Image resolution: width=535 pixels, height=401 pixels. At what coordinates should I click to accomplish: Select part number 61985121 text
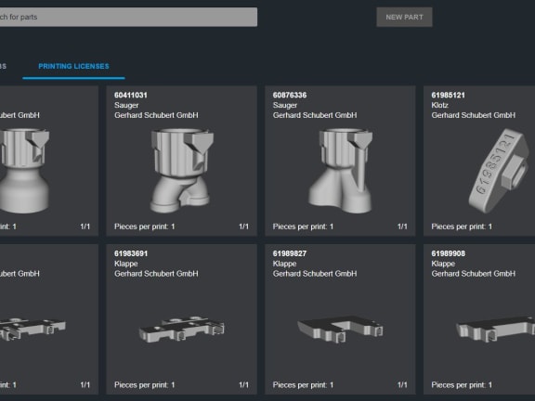coord(448,95)
